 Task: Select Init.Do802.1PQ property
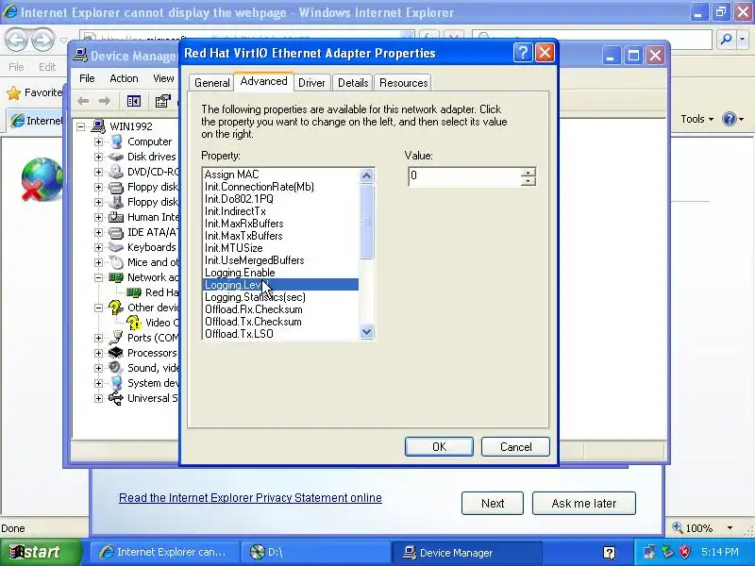coord(239,199)
